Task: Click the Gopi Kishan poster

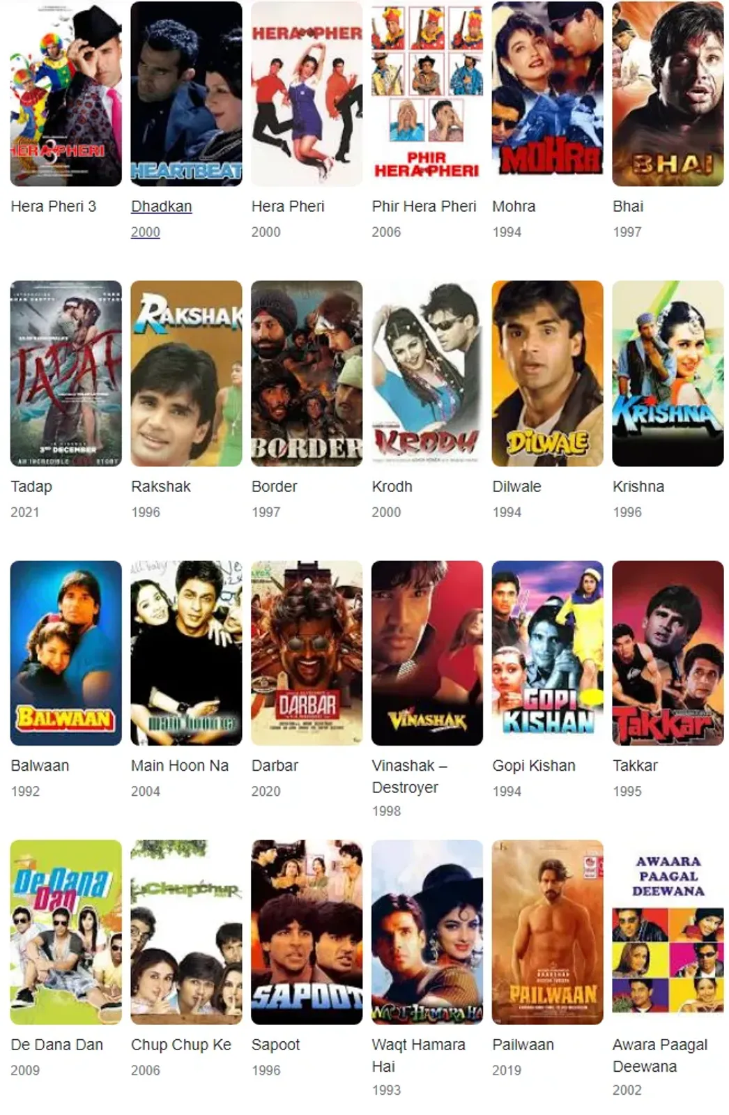Action: click(x=548, y=653)
